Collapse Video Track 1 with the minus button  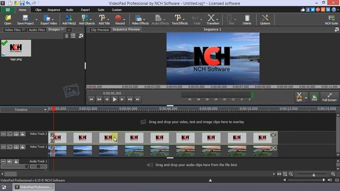[x=3, y=147]
